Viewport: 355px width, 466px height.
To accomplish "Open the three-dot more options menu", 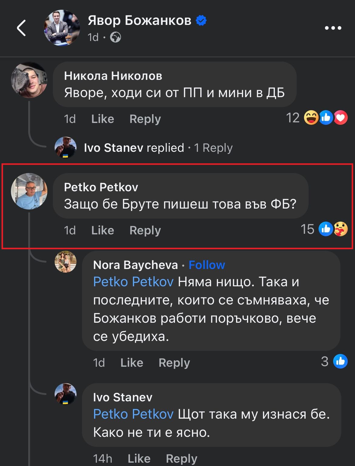I will click(333, 28).
